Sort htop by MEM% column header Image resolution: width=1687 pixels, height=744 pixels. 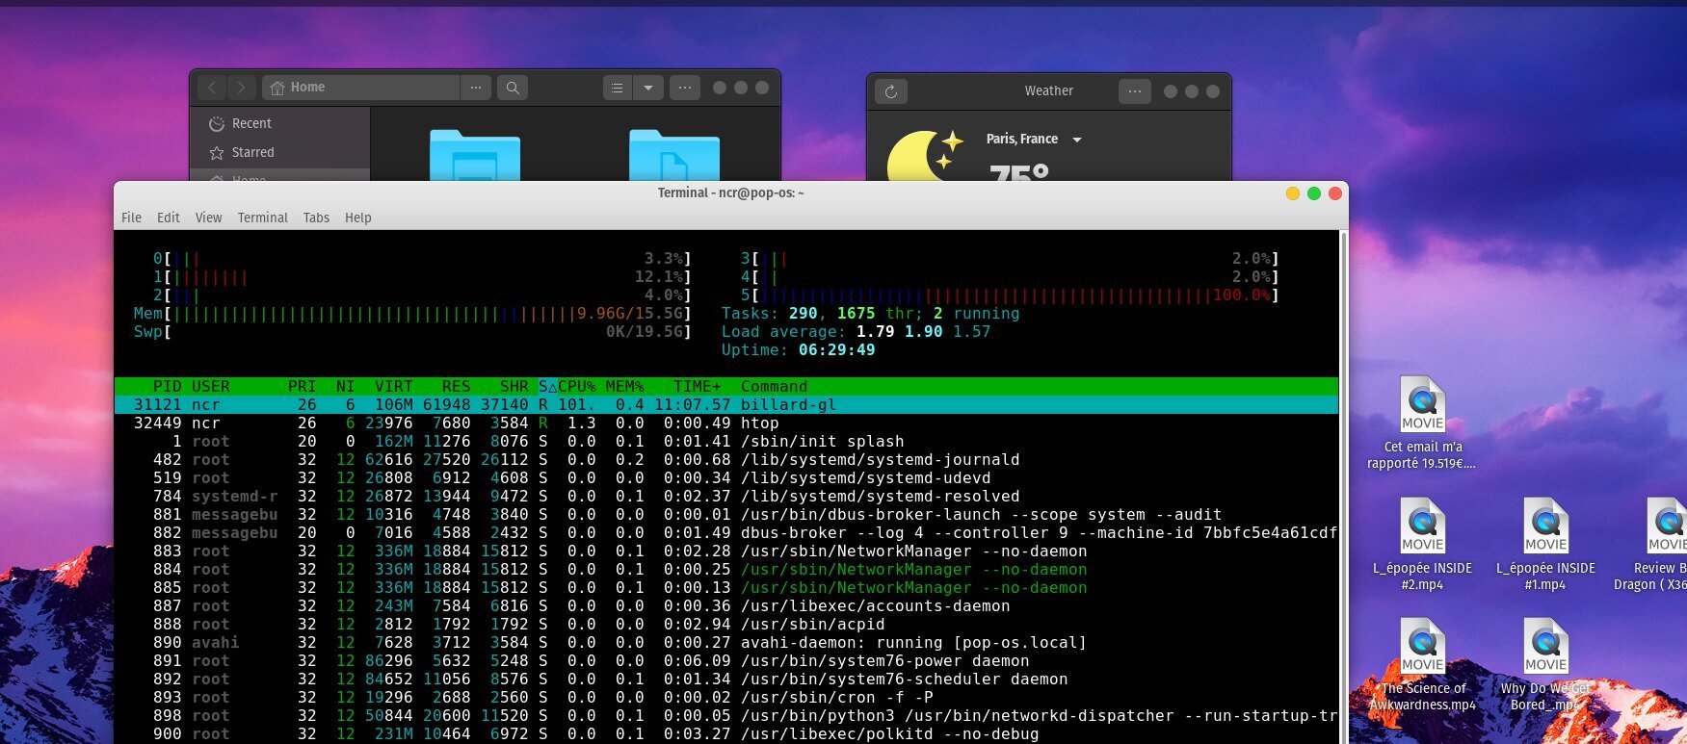pos(624,386)
